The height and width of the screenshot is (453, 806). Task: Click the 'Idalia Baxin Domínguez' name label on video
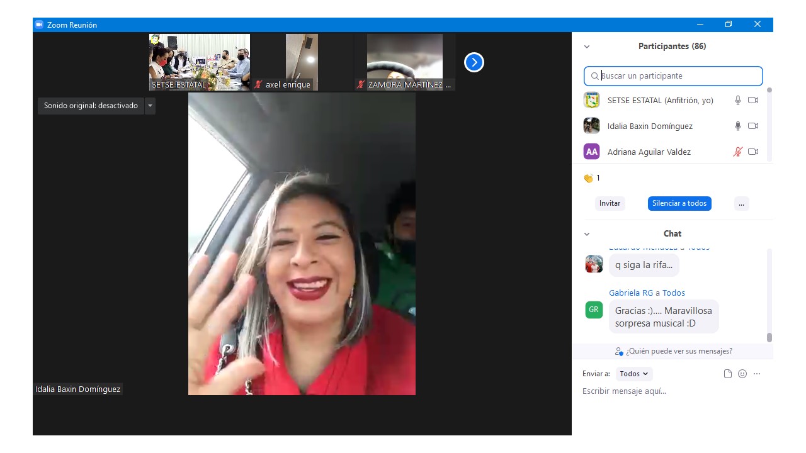tap(77, 389)
